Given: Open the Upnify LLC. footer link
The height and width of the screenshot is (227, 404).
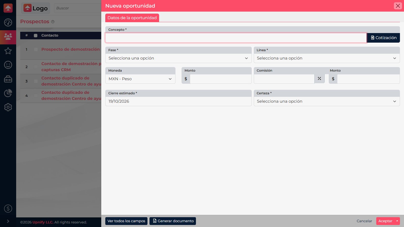Looking at the screenshot, I should pos(43,222).
